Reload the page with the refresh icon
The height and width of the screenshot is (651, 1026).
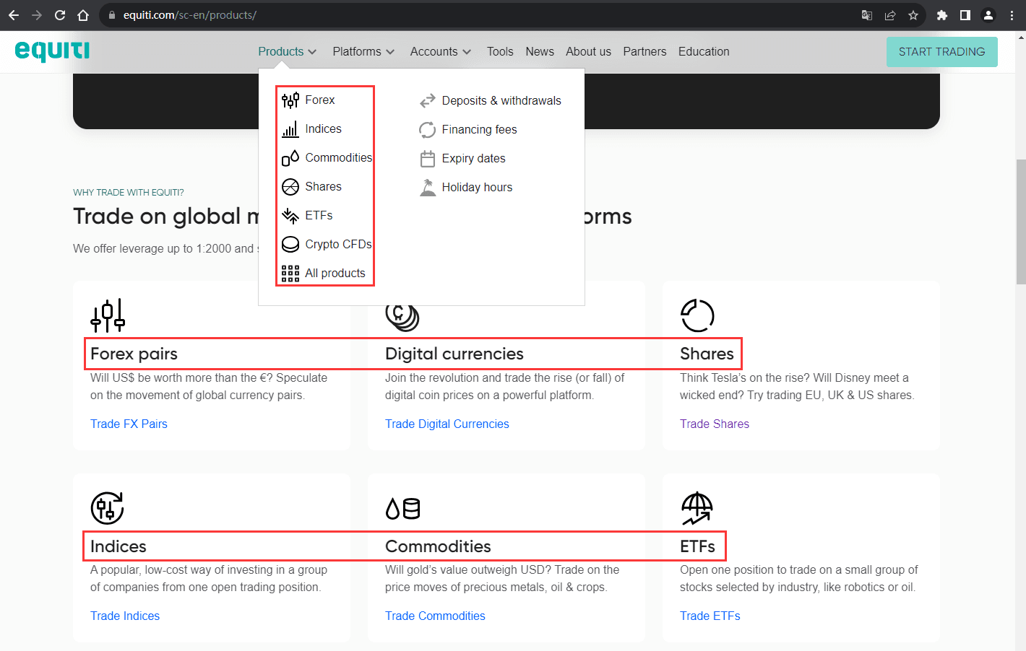point(60,15)
